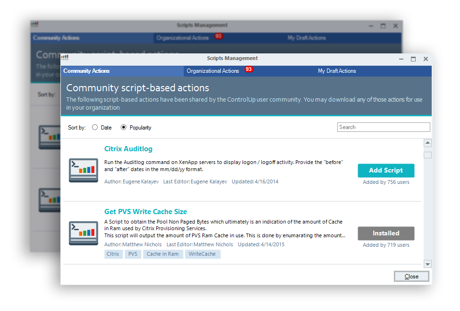Select the Popularity sort radio button
Screen dimensions: 460x311
pos(124,127)
